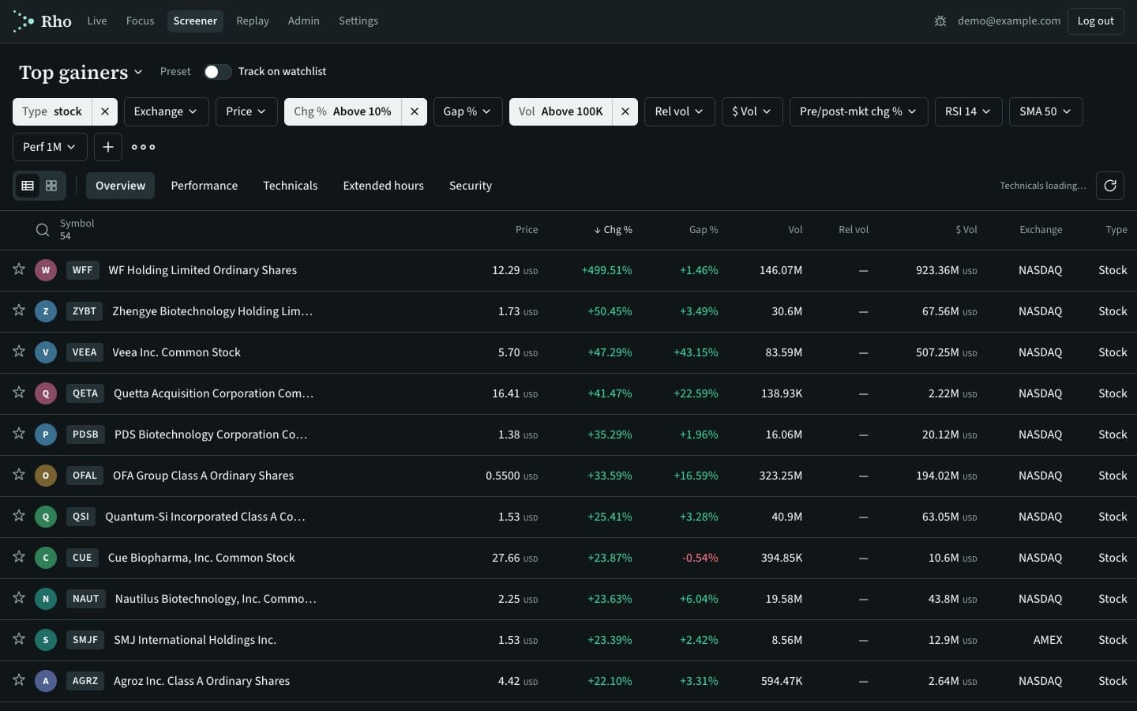Switch to grid card view
This screenshot has width=1137, height=711.
[x=51, y=186]
